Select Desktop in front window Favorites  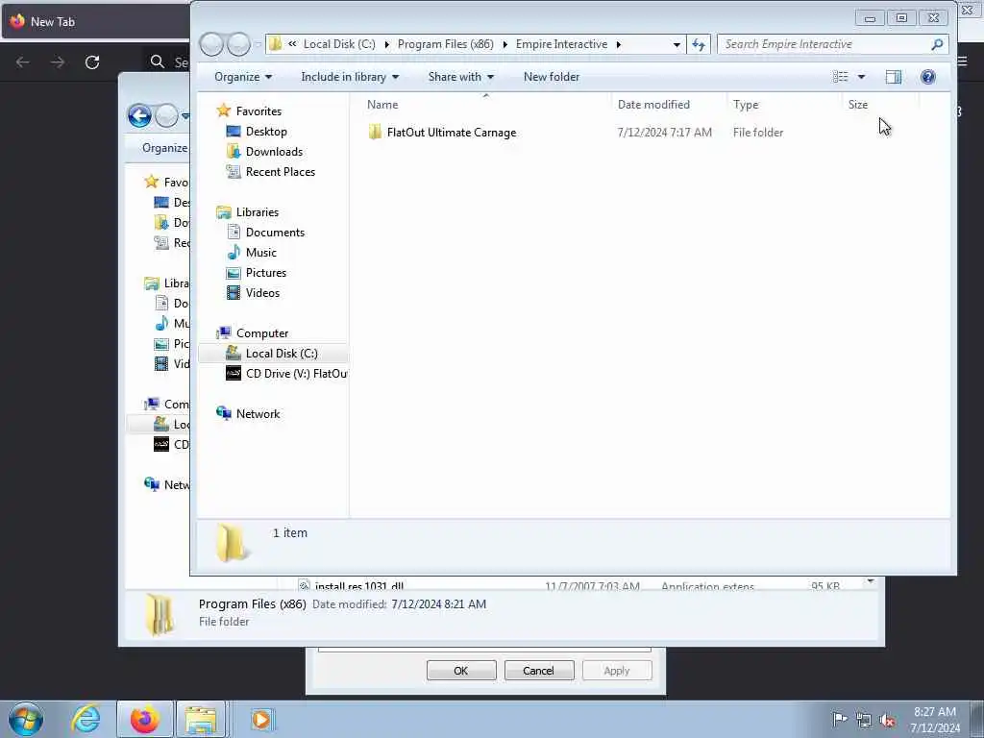[266, 131]
